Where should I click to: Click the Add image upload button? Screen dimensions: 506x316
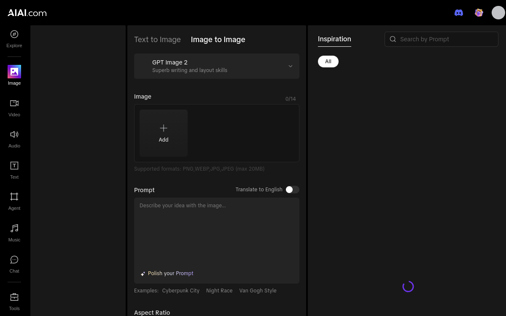164,133
